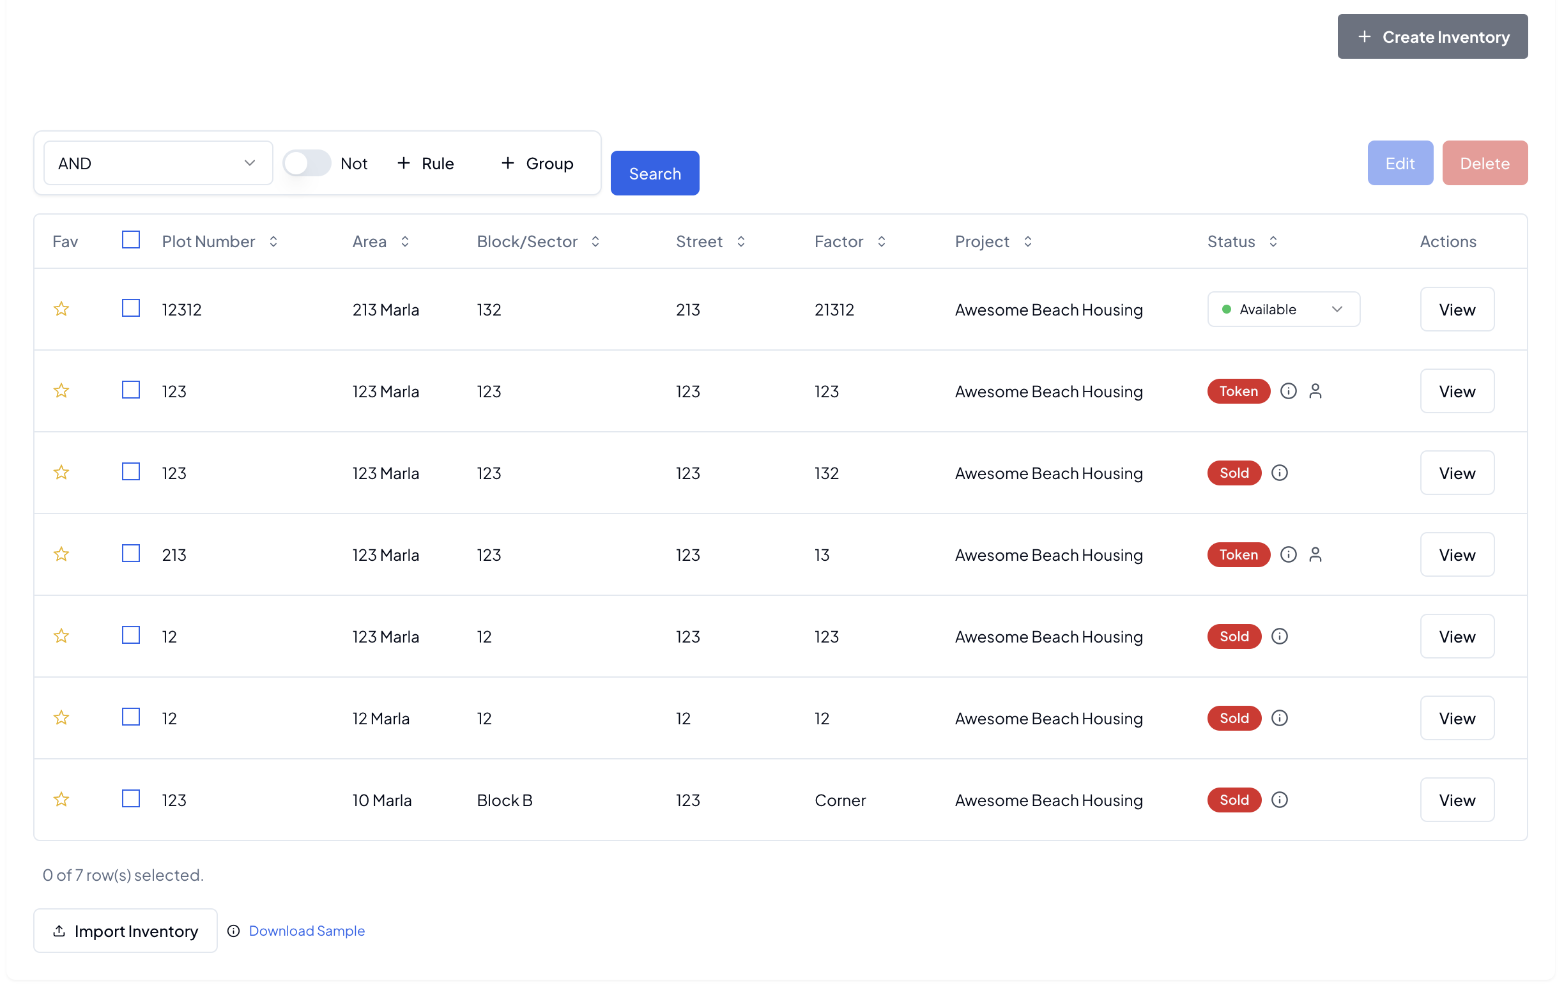Sort the table by Street column
Viewport: 1564px width, 990px height.
coord(741,241)
